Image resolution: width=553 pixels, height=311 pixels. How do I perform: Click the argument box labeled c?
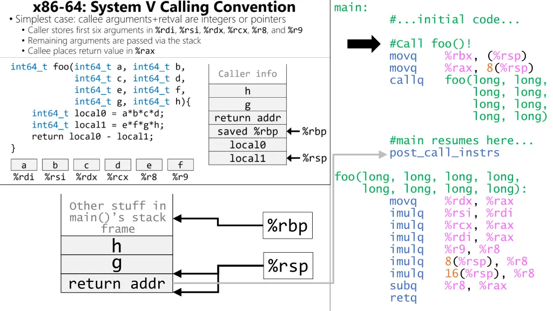86,165
